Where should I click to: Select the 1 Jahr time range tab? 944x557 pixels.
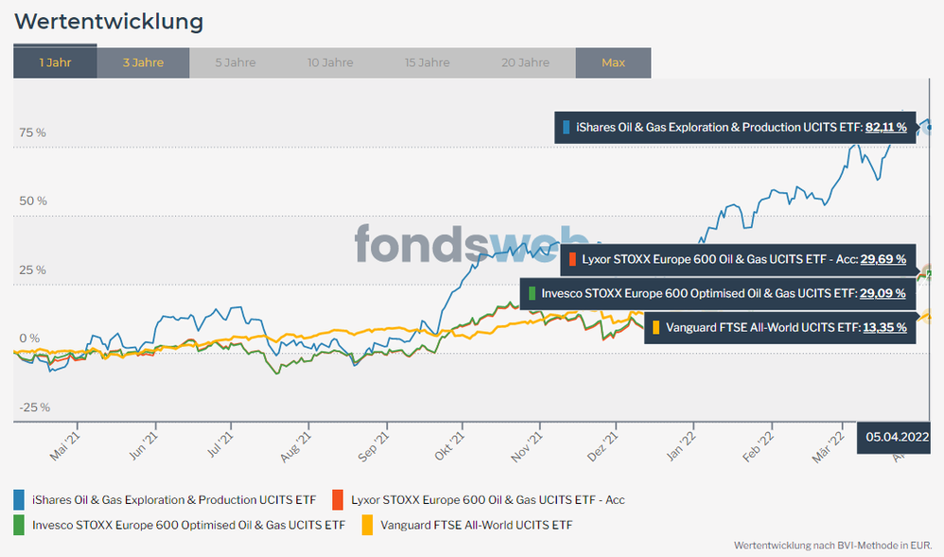click(x=55, y=63)
